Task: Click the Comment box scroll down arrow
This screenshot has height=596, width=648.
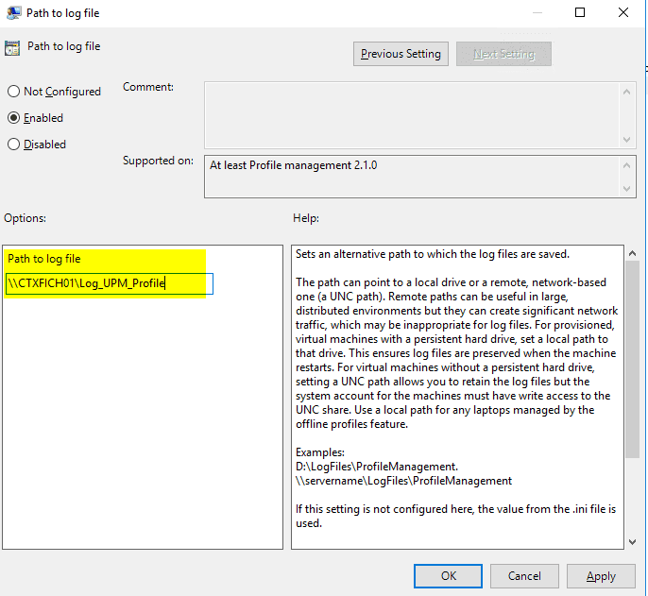Action: click(627, 139)
